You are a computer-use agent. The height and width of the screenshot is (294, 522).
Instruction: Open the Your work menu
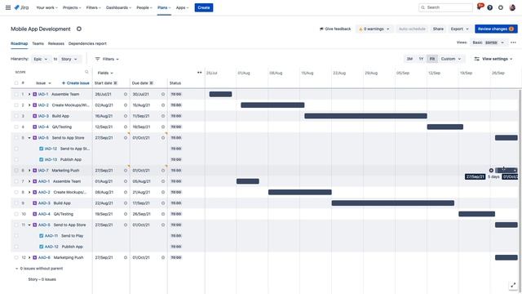point(46,7)
